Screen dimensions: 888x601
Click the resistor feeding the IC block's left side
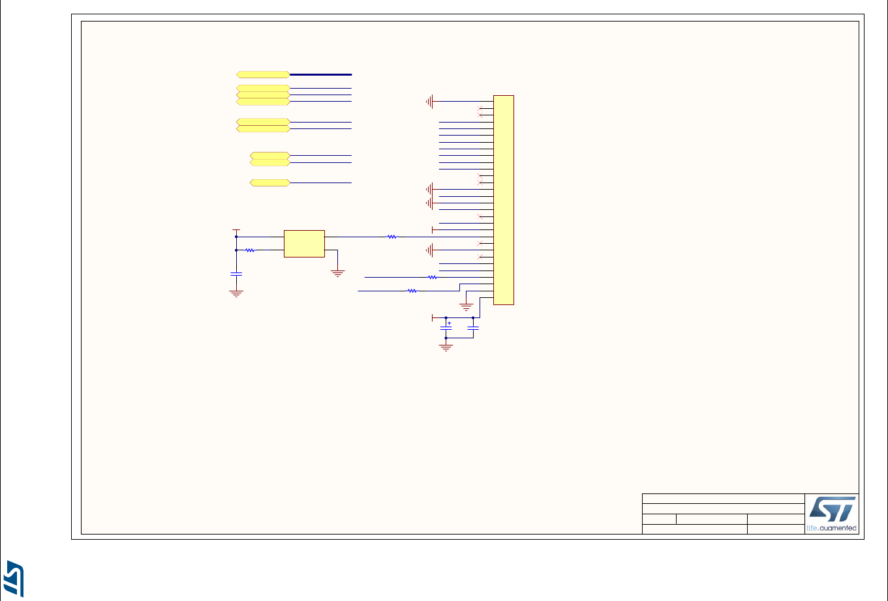(x=250, y=250)
